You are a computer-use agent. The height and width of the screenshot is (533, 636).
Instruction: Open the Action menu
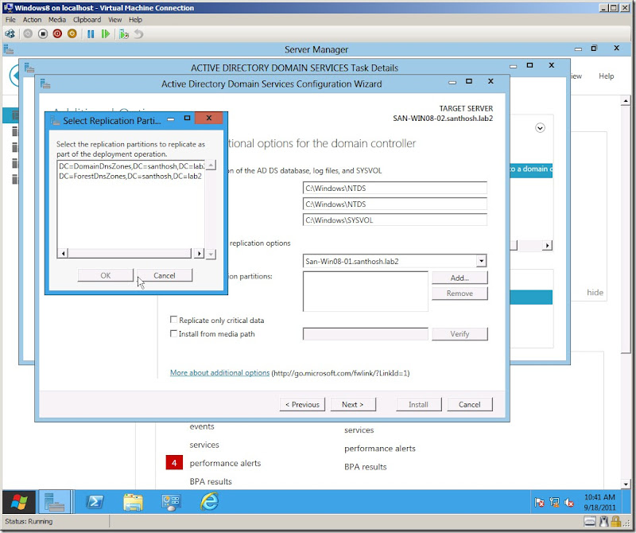[x=32, y=19]
